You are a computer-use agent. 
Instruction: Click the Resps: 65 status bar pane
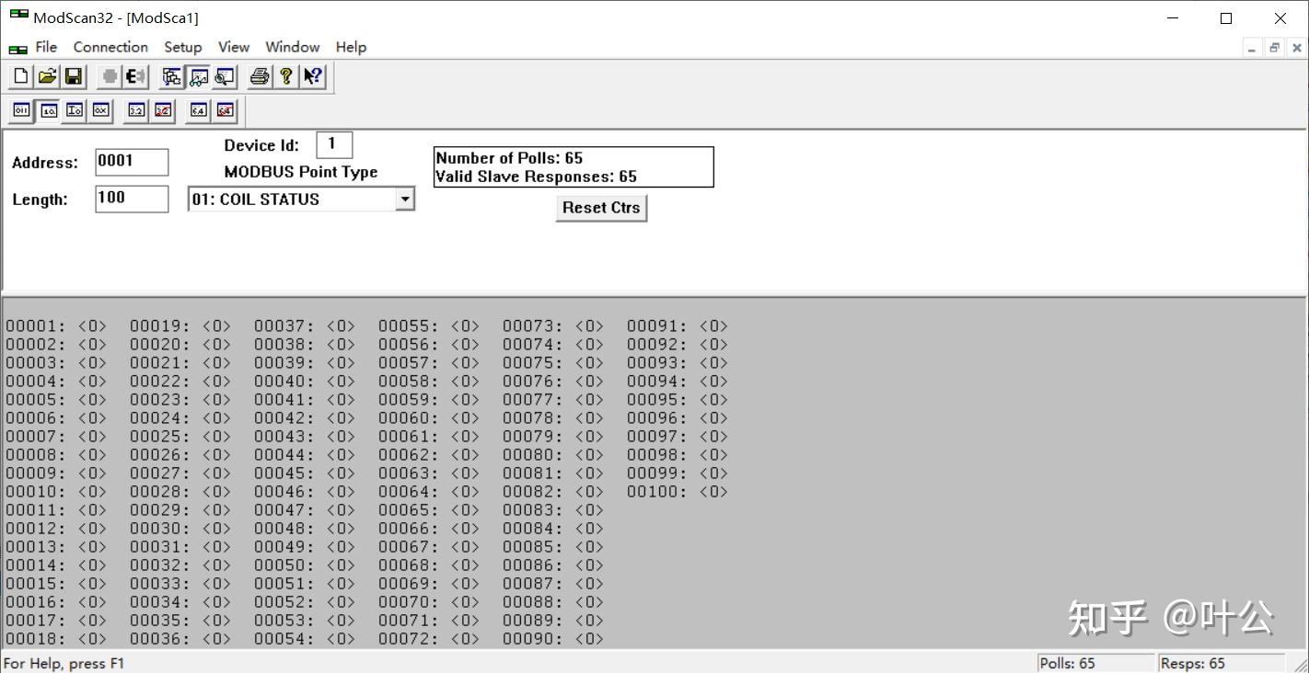1222,664
